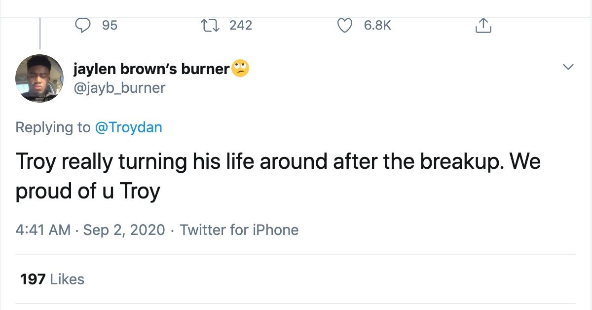Image resolution: width=592 pixels, height=310 pixels.
Task: Click the 6.8K likes count
Action: (376, 25)
